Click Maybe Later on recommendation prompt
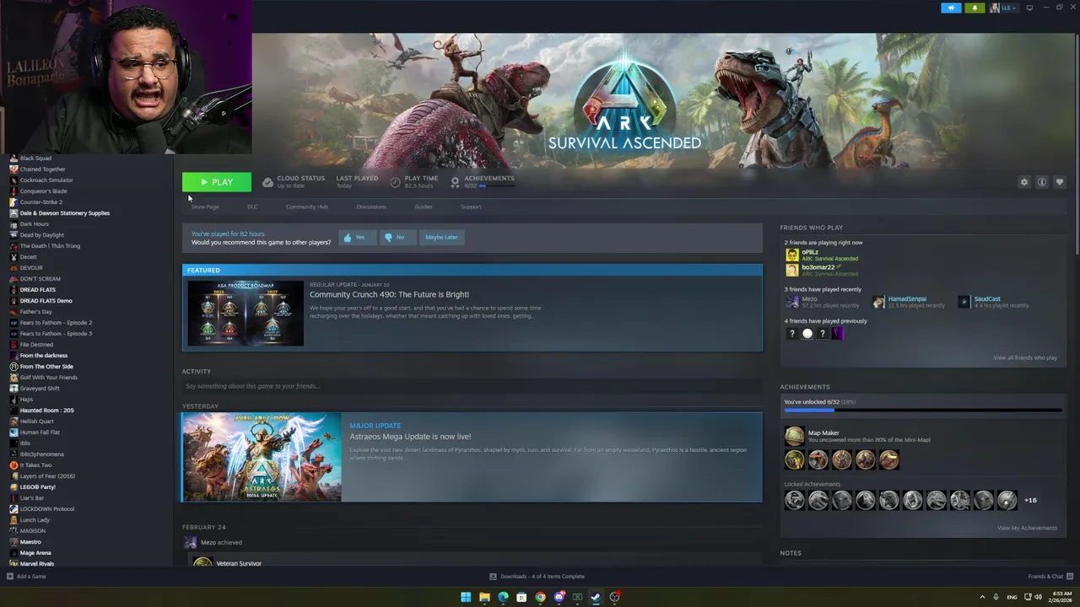The image size is (1080, 607). (x=441, y=237)
